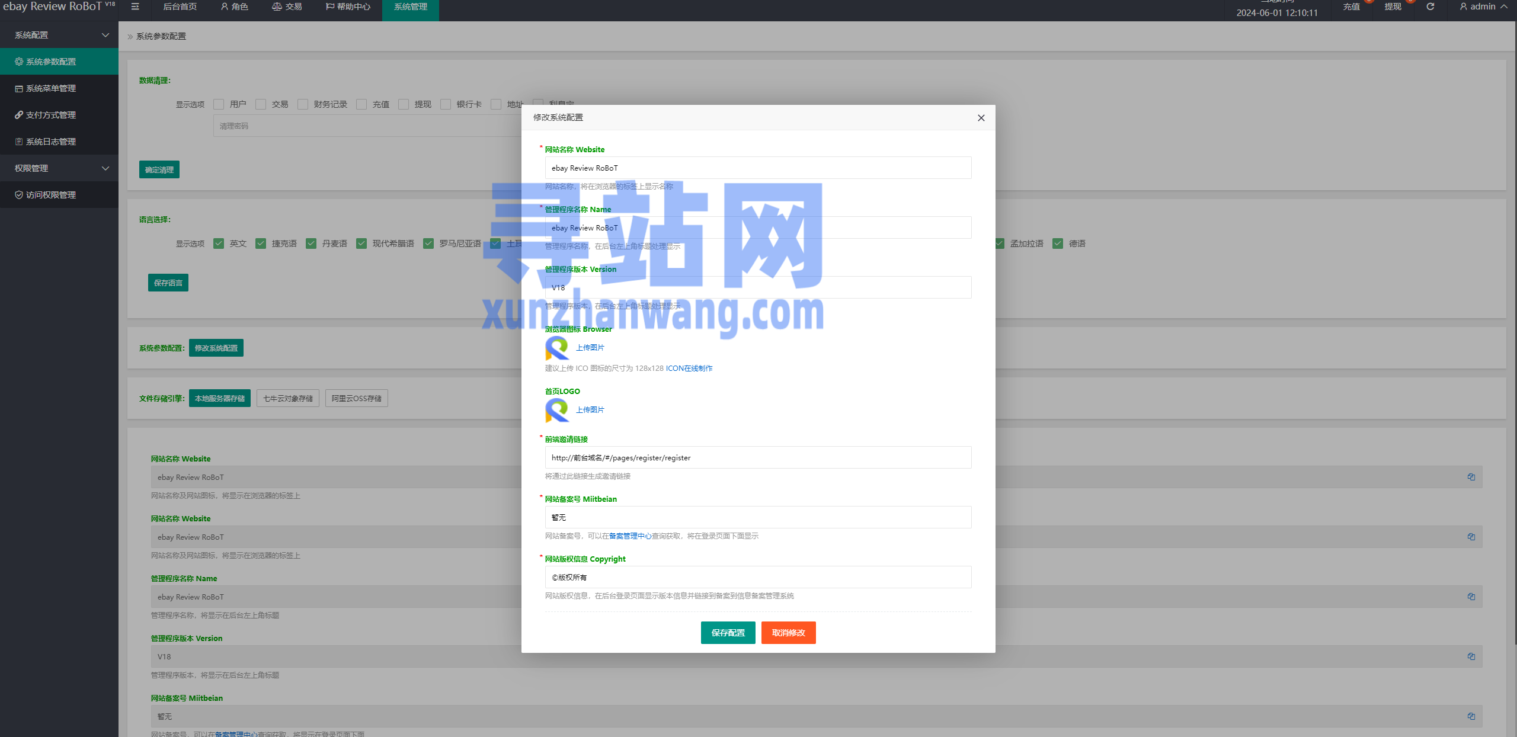Click the refresh icon in top bar
The width and height of the screenshot is (1517, 737).
pyautogui.click(x=1430, y=7)
